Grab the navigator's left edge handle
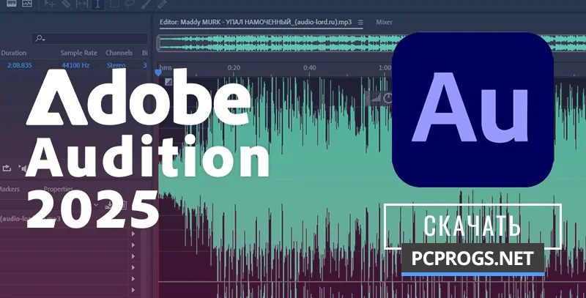 coord(158,43)
